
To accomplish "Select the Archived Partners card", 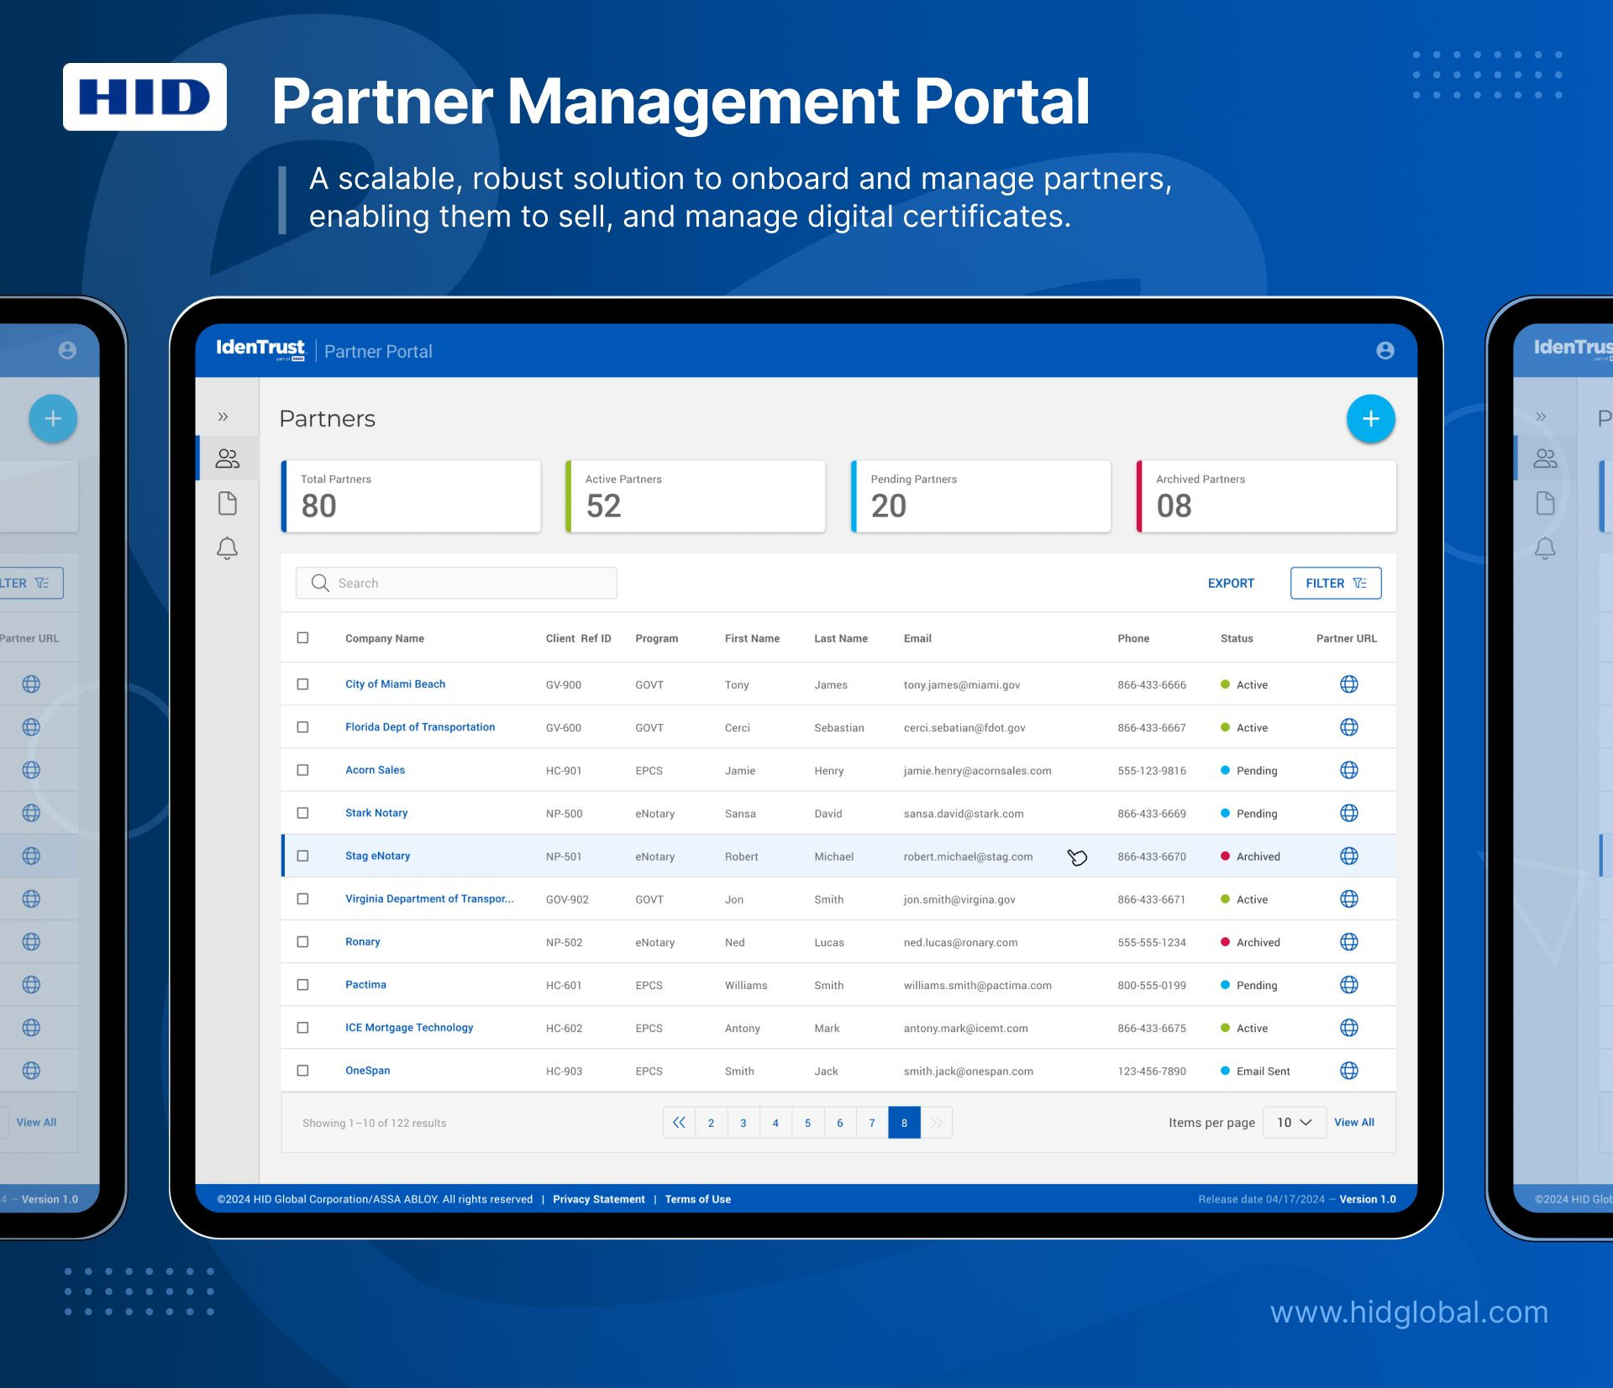I will click(1266, 496).
